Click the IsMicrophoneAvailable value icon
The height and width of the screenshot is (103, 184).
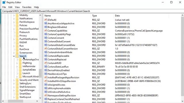coord(46,88)
